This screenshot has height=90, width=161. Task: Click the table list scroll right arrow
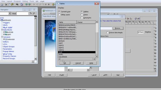[94, 59]
